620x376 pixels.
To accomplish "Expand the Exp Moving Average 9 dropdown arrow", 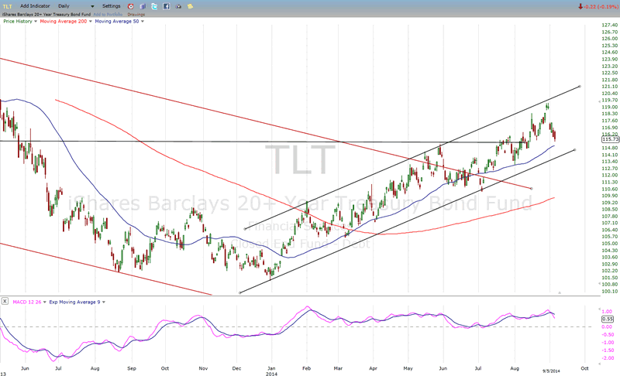I will (104, 303).
